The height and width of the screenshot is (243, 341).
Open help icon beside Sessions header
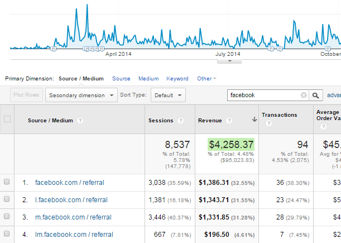pyautogui.click(x=180, y=121)
